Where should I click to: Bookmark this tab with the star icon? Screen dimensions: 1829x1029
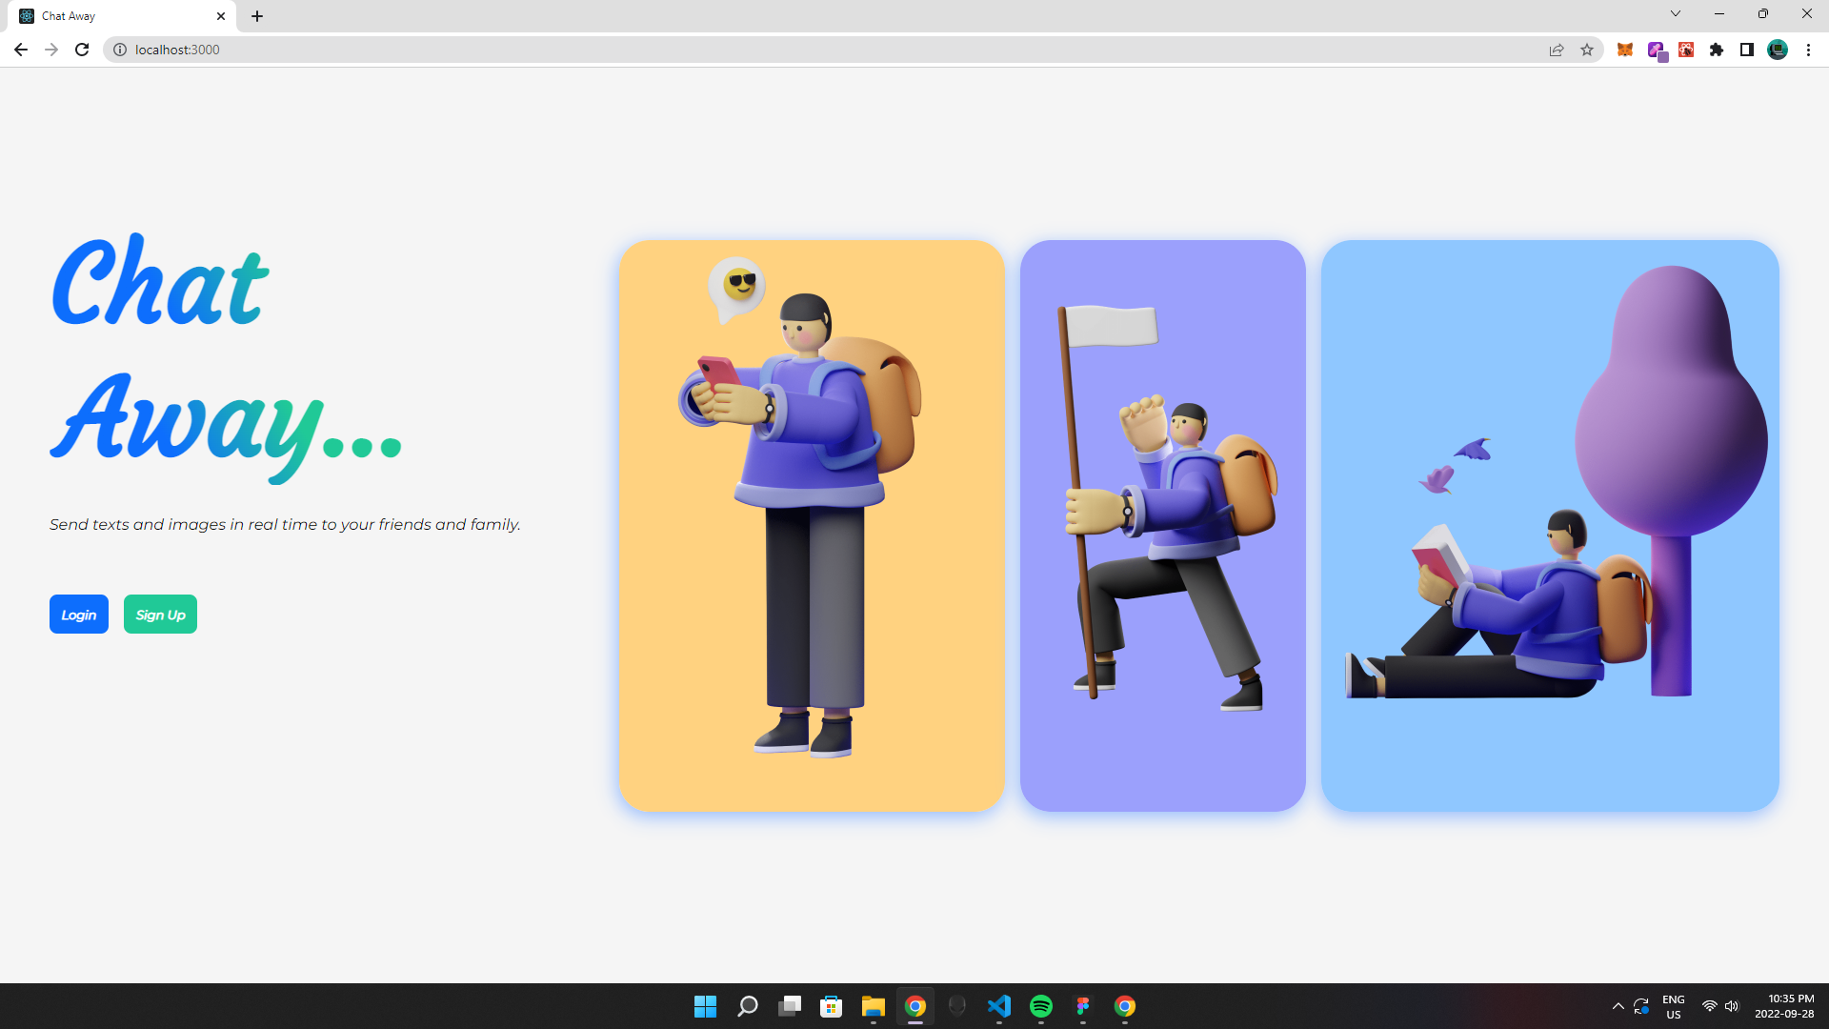tap(1587, 50)
